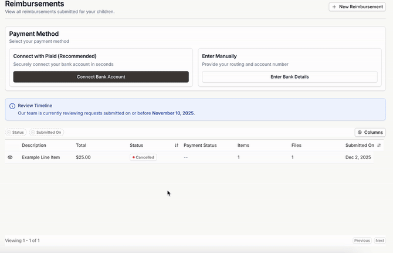Image resolution: width=393 pixels, height=253 pixels.
Task: Click the plus icon on Submitted On filter
Action: pyautogui.click(x=33, y=133)
